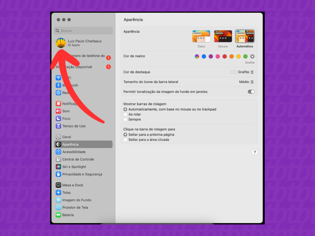Screen dimensions: 315x236
Task: Click the Privacidade e Segurança hand icon
Action: [x=58, y=174]
